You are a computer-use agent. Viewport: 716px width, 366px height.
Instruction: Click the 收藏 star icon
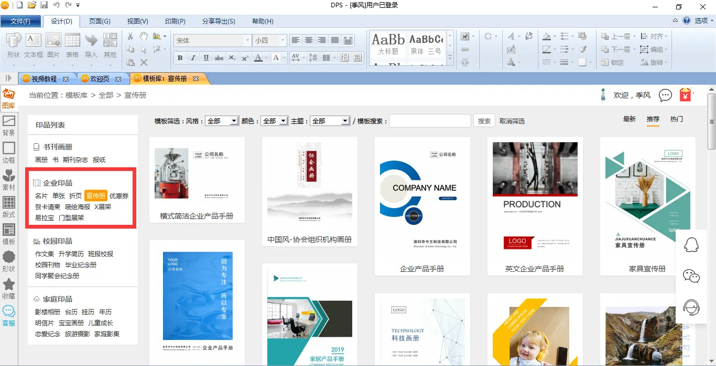pos(8,288)
